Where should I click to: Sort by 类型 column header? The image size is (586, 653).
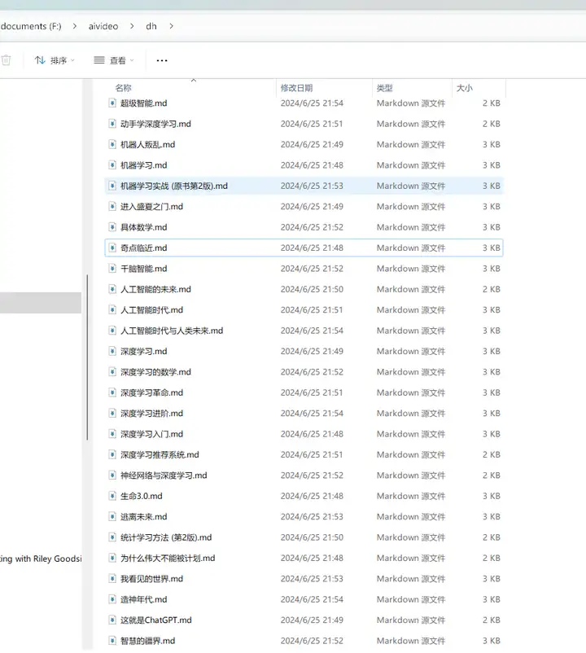click(384, 88)
